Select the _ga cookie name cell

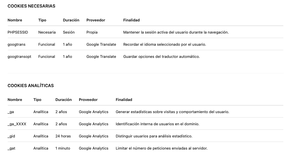coord(11,112)
